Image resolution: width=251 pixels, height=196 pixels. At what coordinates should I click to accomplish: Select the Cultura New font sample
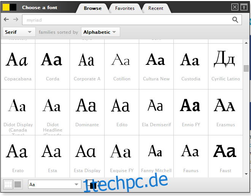[156, 66]
